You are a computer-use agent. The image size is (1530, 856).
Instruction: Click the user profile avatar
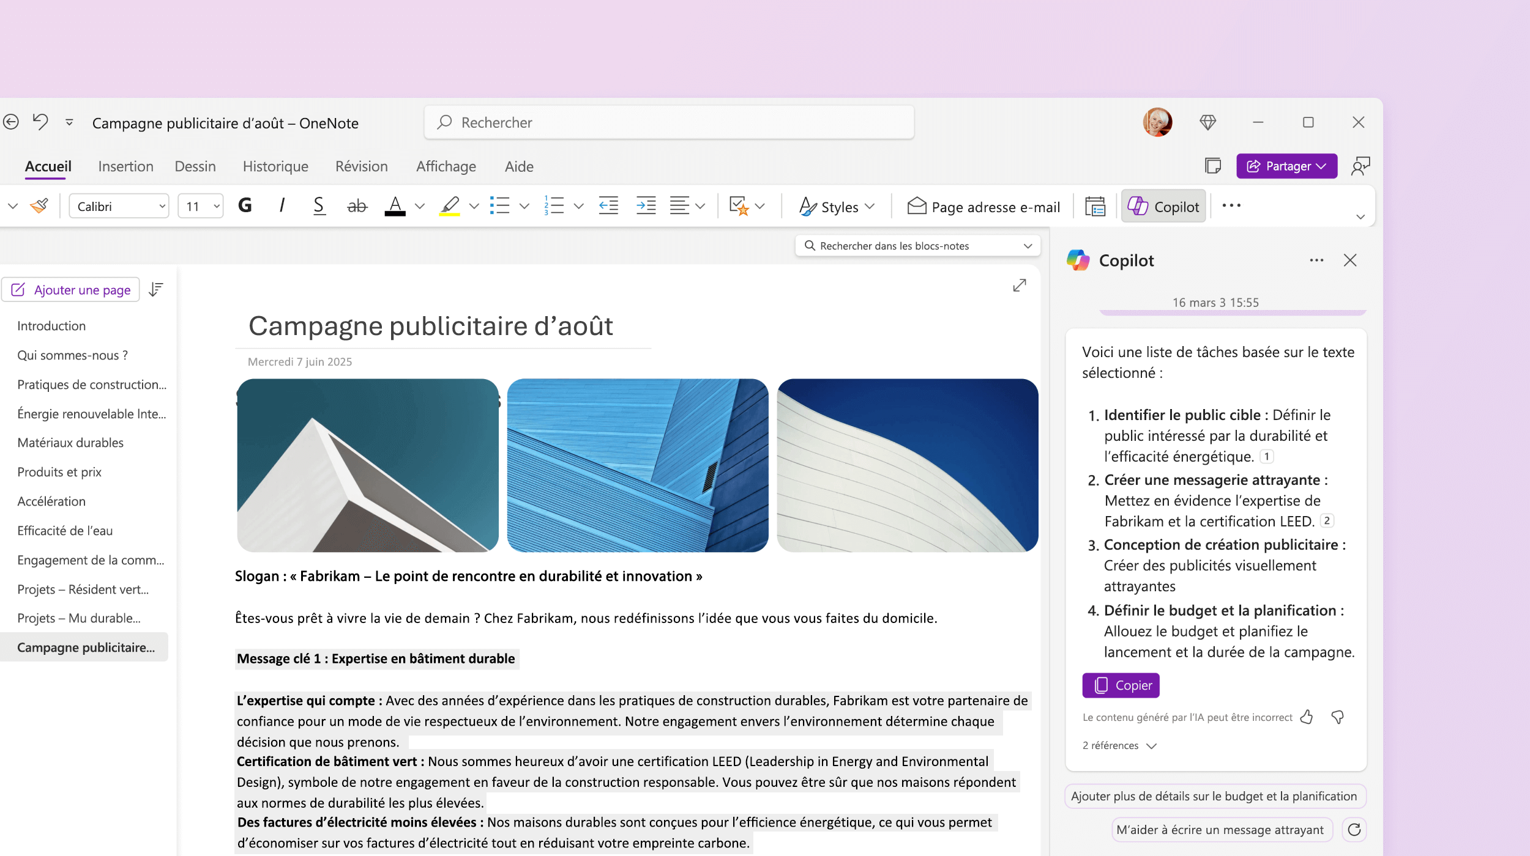tap(1157, 122)
